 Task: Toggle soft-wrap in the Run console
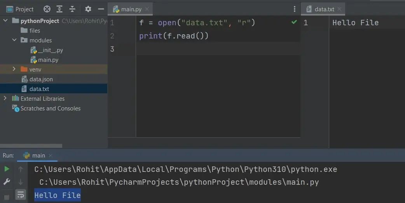point(21,195)
